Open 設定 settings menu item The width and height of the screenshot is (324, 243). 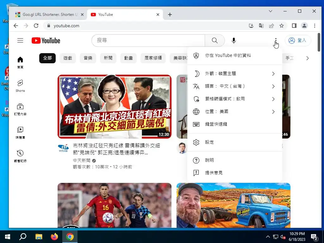pos(234,142)
